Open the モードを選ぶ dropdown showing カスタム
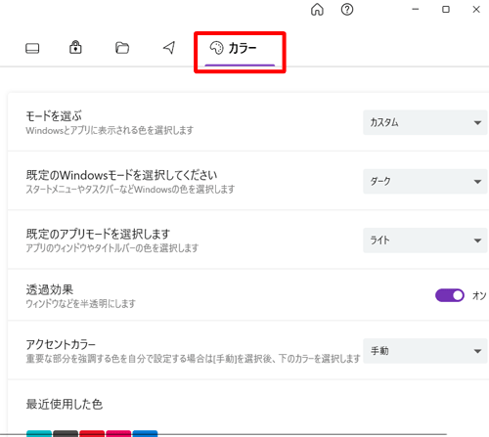 point(424,122)
